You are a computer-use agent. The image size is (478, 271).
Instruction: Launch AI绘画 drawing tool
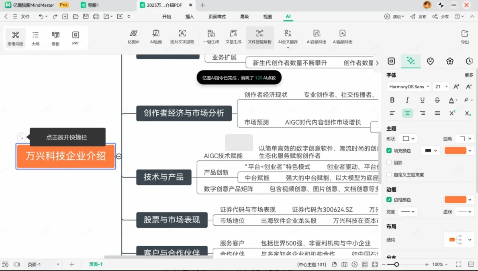coord(156,37)
